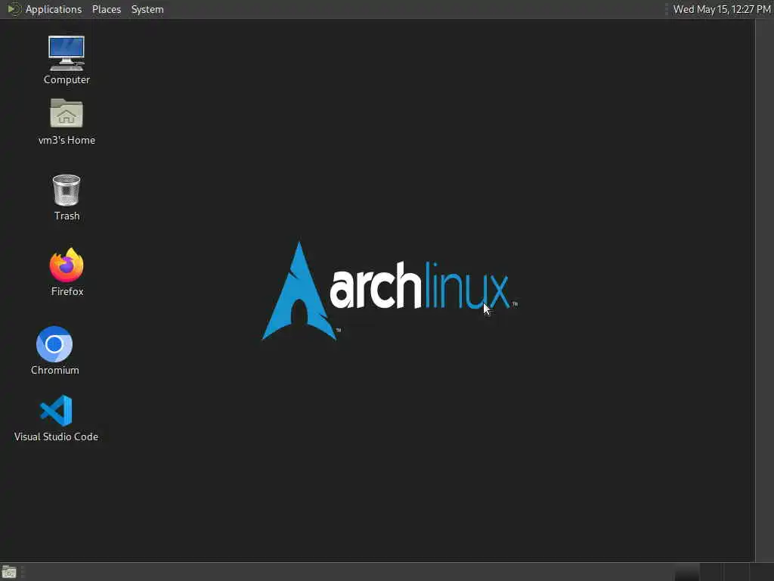Viewport: 774px width, 581px height.
Task: Click the show desktop button in bottom panel
Action: click(9, 572)
